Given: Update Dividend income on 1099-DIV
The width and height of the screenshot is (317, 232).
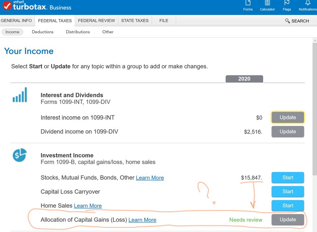Looking at the screenshot, I should coord(287,132).
